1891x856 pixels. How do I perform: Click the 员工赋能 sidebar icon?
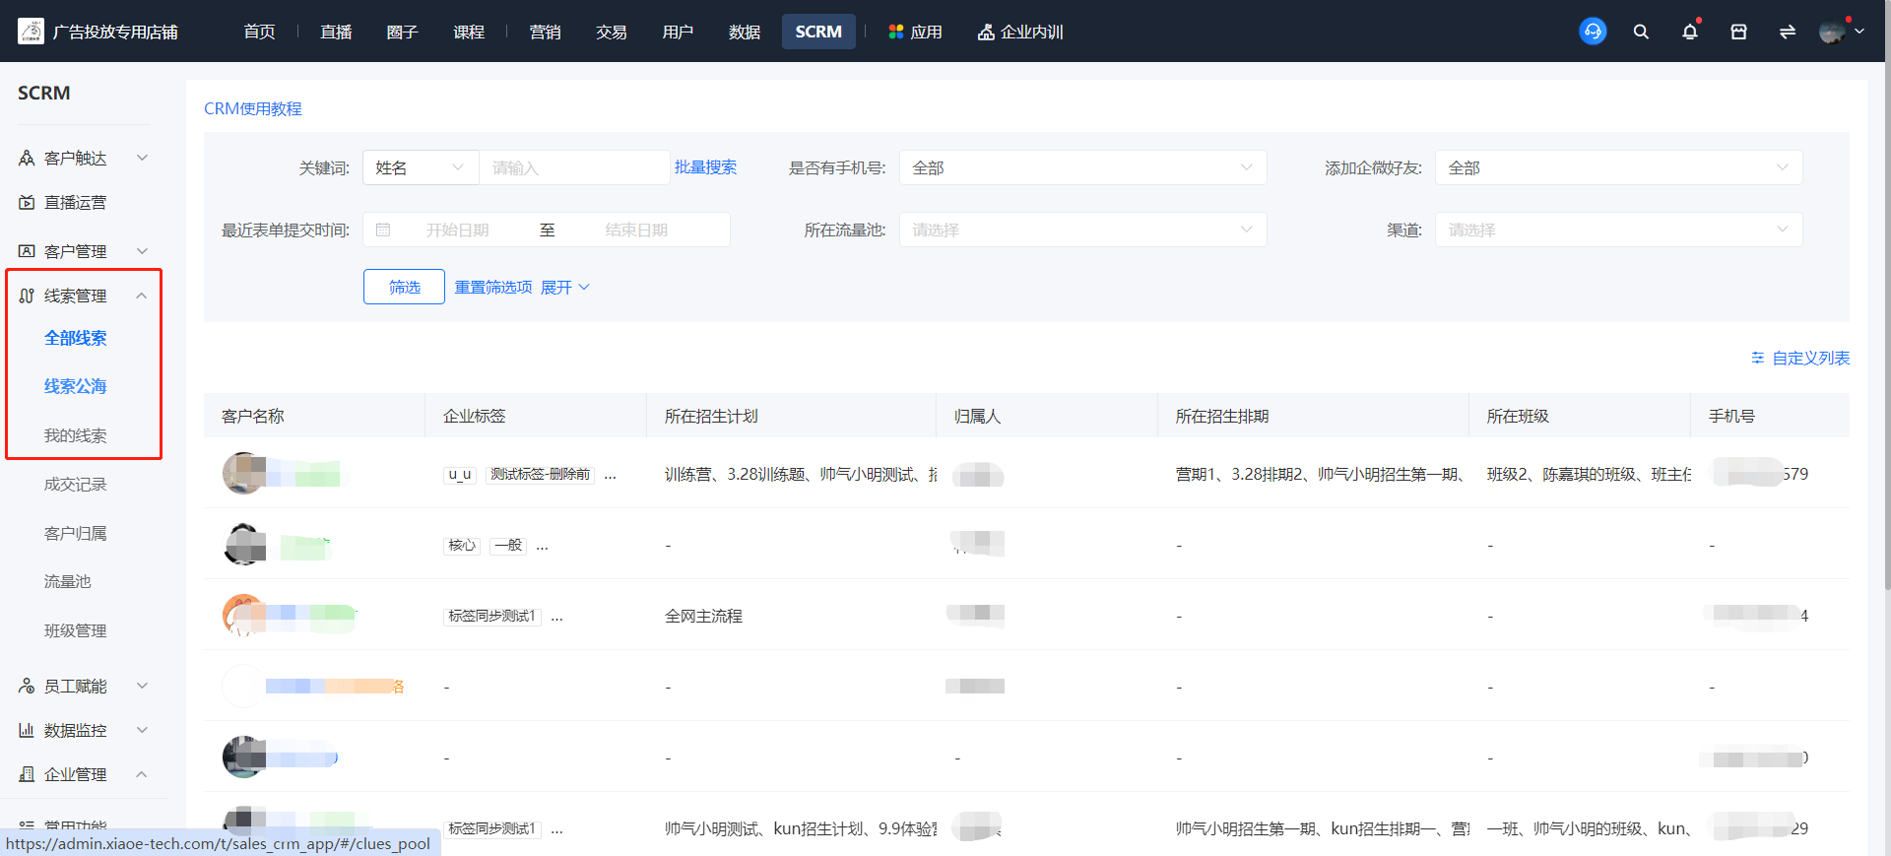click(27, 686)
